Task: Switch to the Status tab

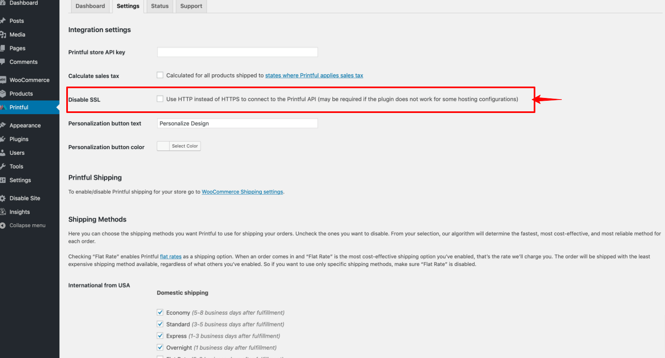Action: tap(160, 6)
